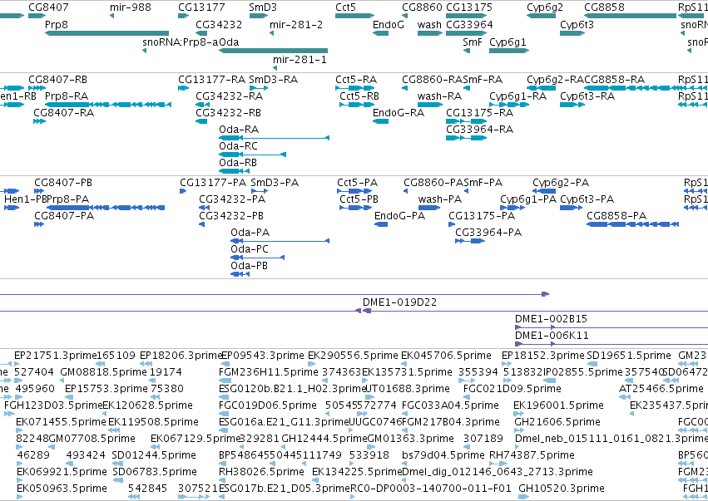Click the Oda-RB transcript label
This screenshot has height=501, width=708.
point(238,162)
